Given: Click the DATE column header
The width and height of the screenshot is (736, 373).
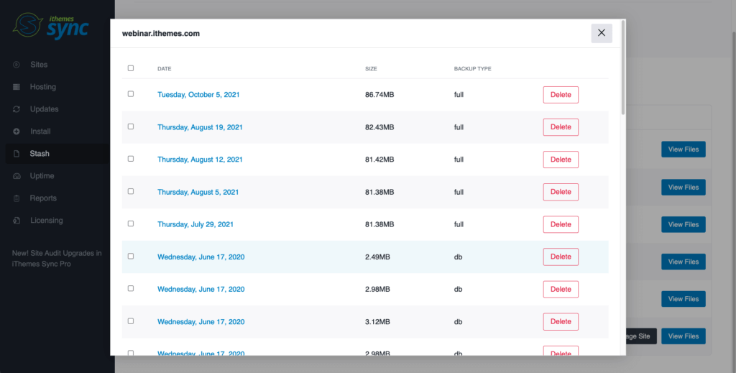Looking at the screenshot, I should point(165,69).
